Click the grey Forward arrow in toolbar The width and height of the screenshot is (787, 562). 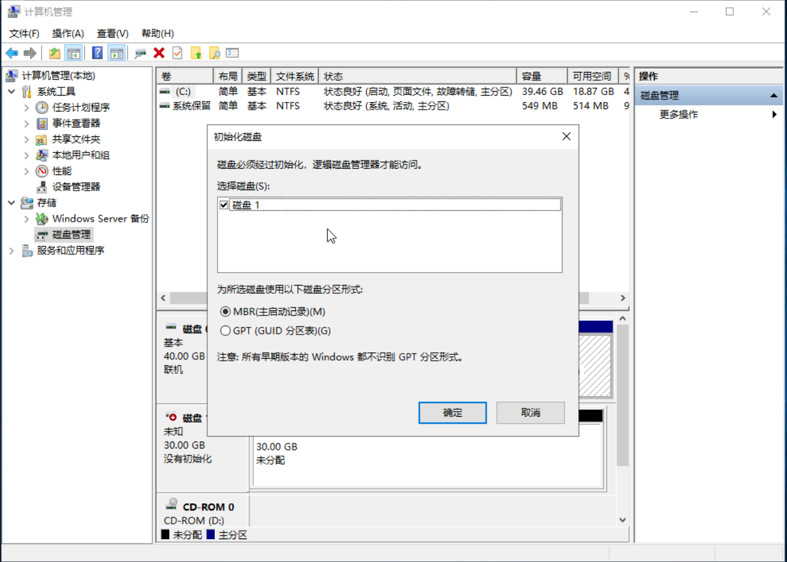(29, 53)
